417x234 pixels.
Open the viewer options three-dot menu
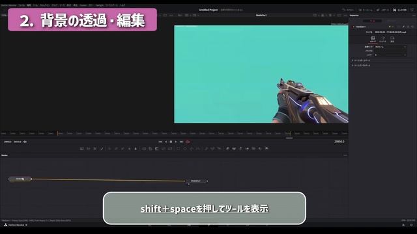point(345,16)
